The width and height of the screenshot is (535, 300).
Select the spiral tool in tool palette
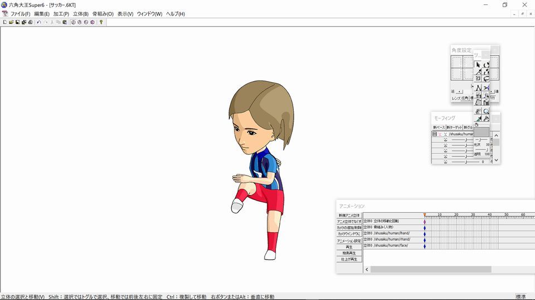click(479, 78)
